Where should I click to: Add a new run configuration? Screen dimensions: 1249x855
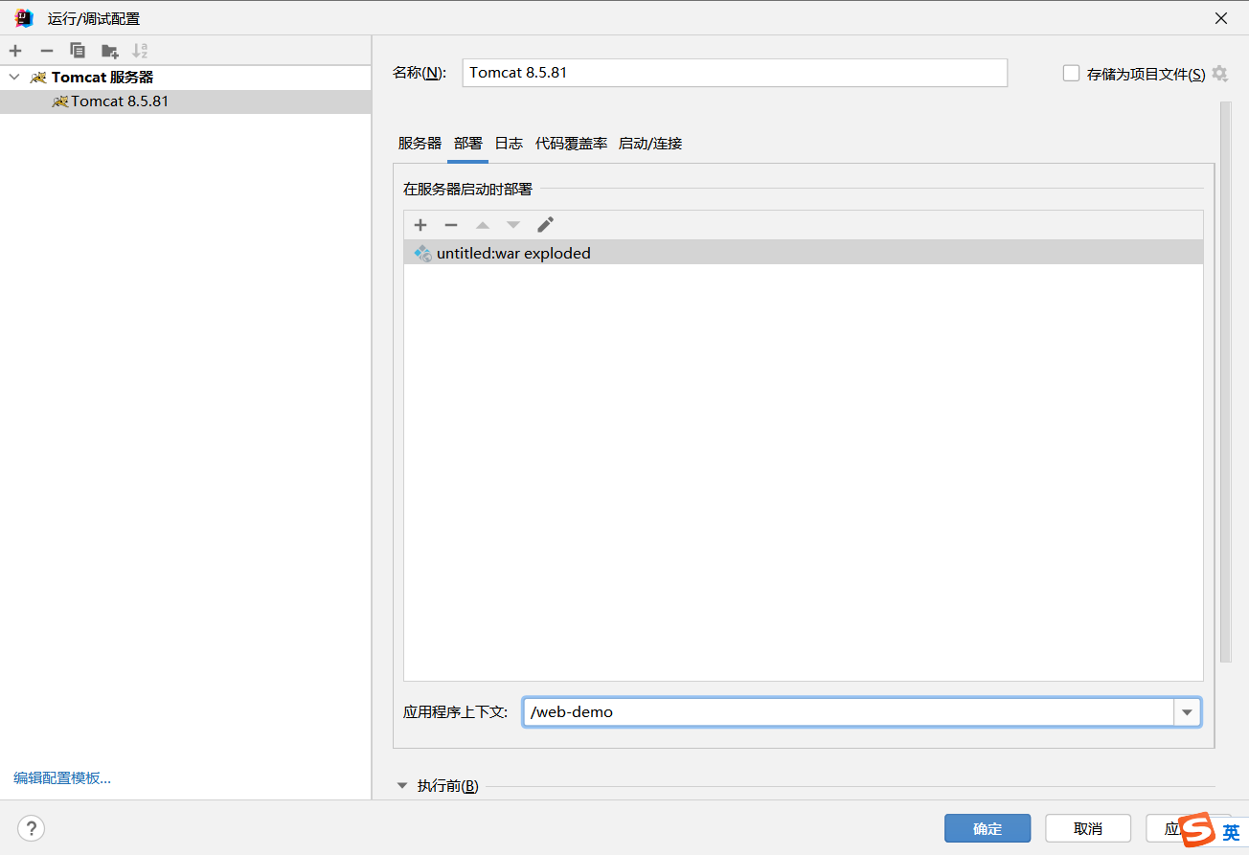click(15, 51)
